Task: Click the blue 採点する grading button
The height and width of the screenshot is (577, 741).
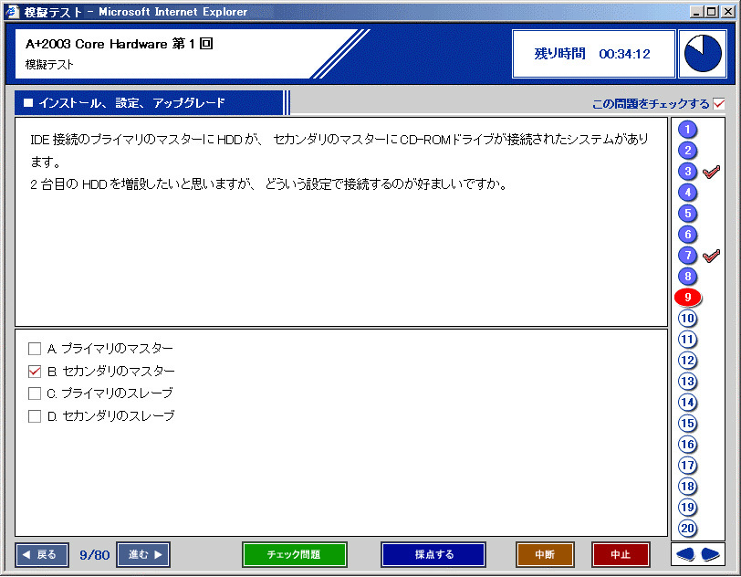Action: tap(433, 554)
